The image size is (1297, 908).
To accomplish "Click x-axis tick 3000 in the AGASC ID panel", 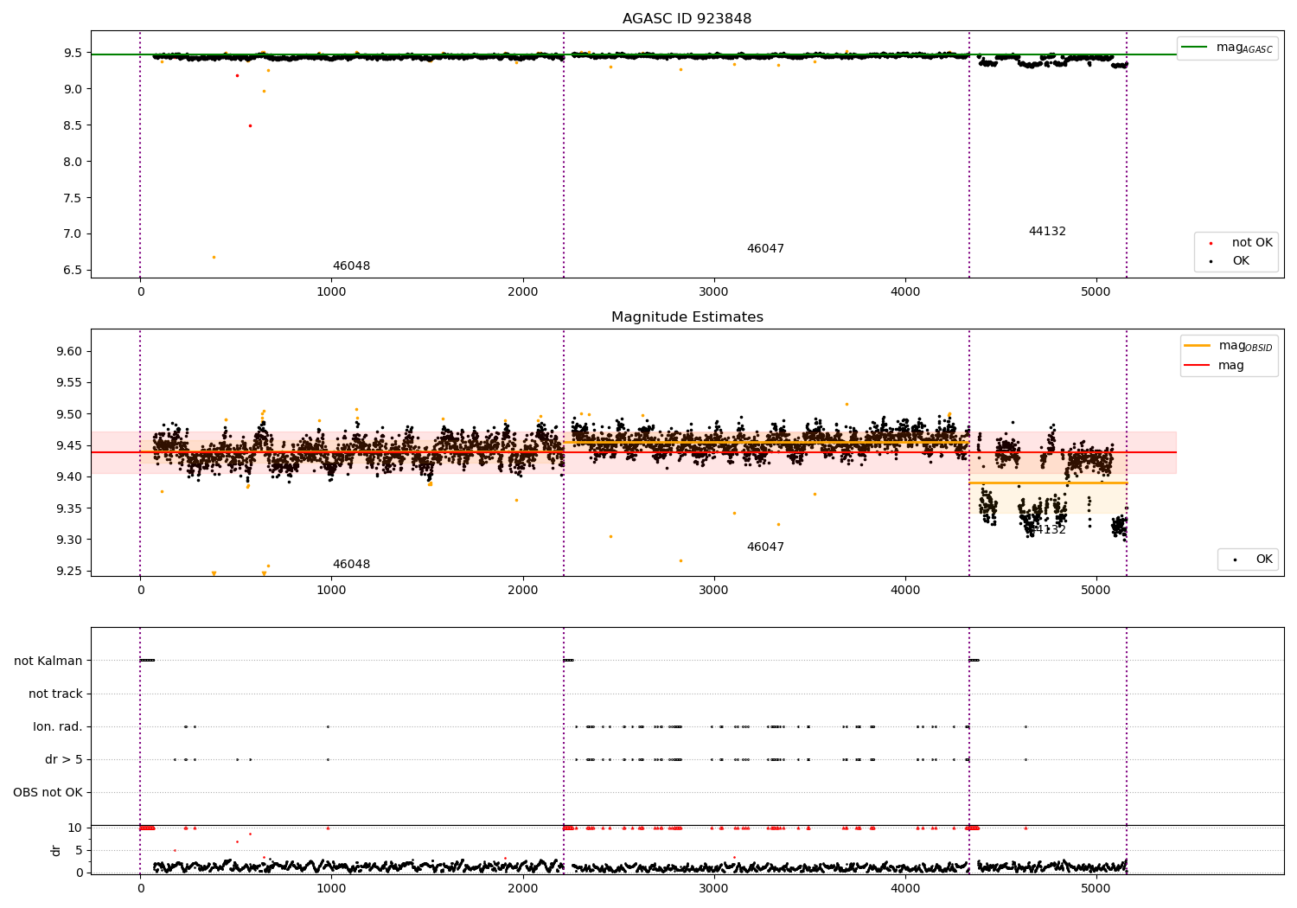I will [x=714, y=292].
